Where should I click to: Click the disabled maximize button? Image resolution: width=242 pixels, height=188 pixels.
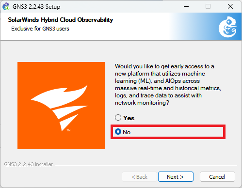click(x=208, y=6)
